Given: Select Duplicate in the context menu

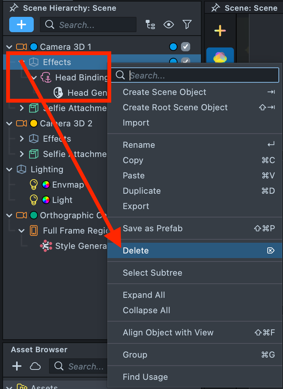Looking at the screenshot, I should (141, 191).
